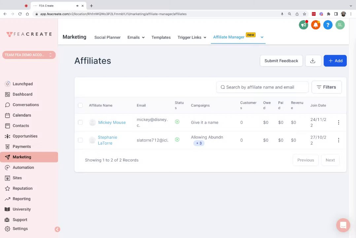Go to Automation in the sidebar
The image size is (356, 238).
pyautogui.click(x=23, y=168)
